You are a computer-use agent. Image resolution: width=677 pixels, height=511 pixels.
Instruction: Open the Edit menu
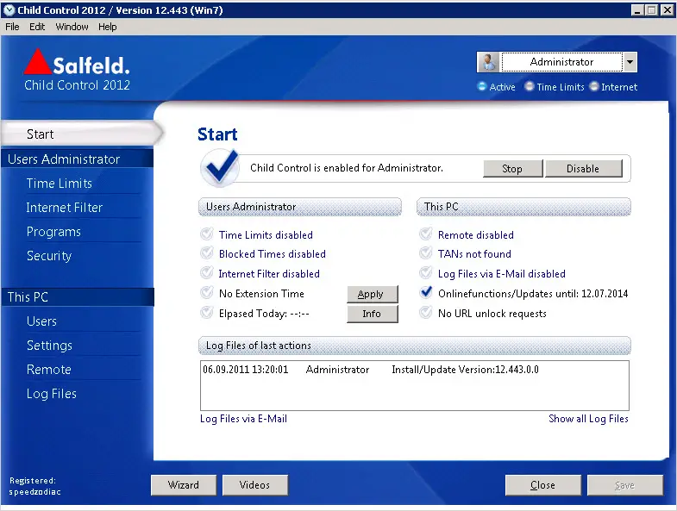coord(37,27)
